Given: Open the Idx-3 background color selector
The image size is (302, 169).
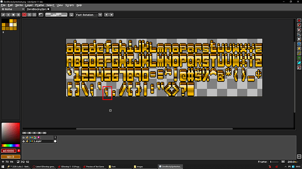Looking at the screenshot, I should tap(11, 157).
